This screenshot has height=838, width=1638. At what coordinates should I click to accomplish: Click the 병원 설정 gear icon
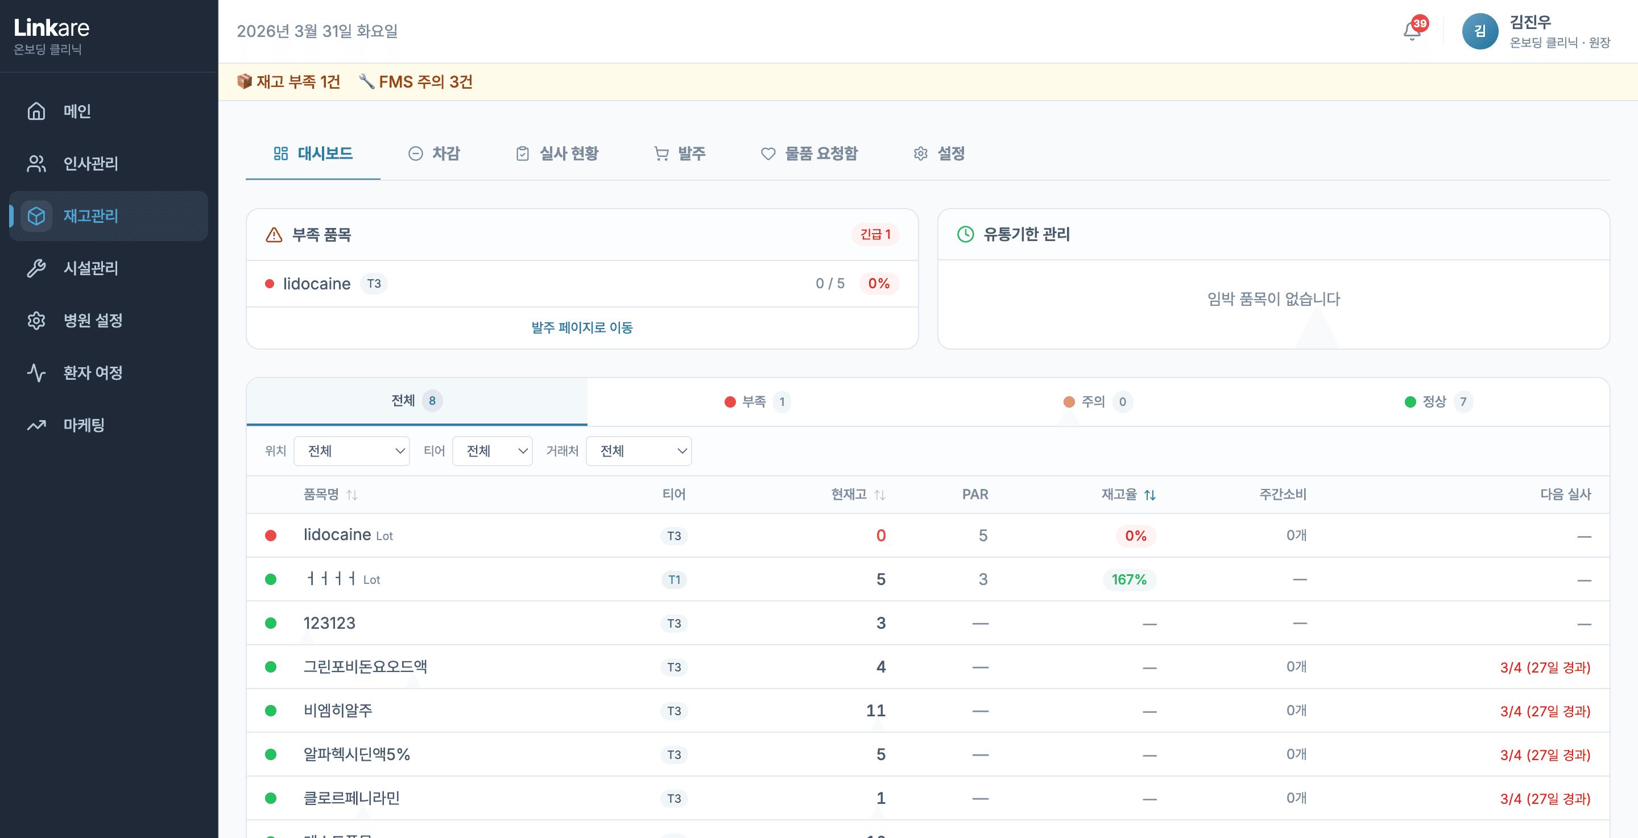point(36,321)
